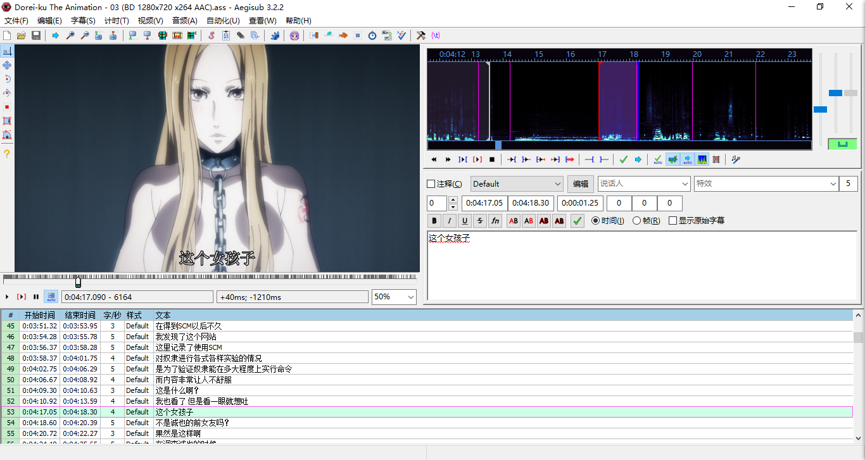Screen dimensions: 865x460
Task: Open the 50% video zoom dropdown
Action: click(394, 297)
